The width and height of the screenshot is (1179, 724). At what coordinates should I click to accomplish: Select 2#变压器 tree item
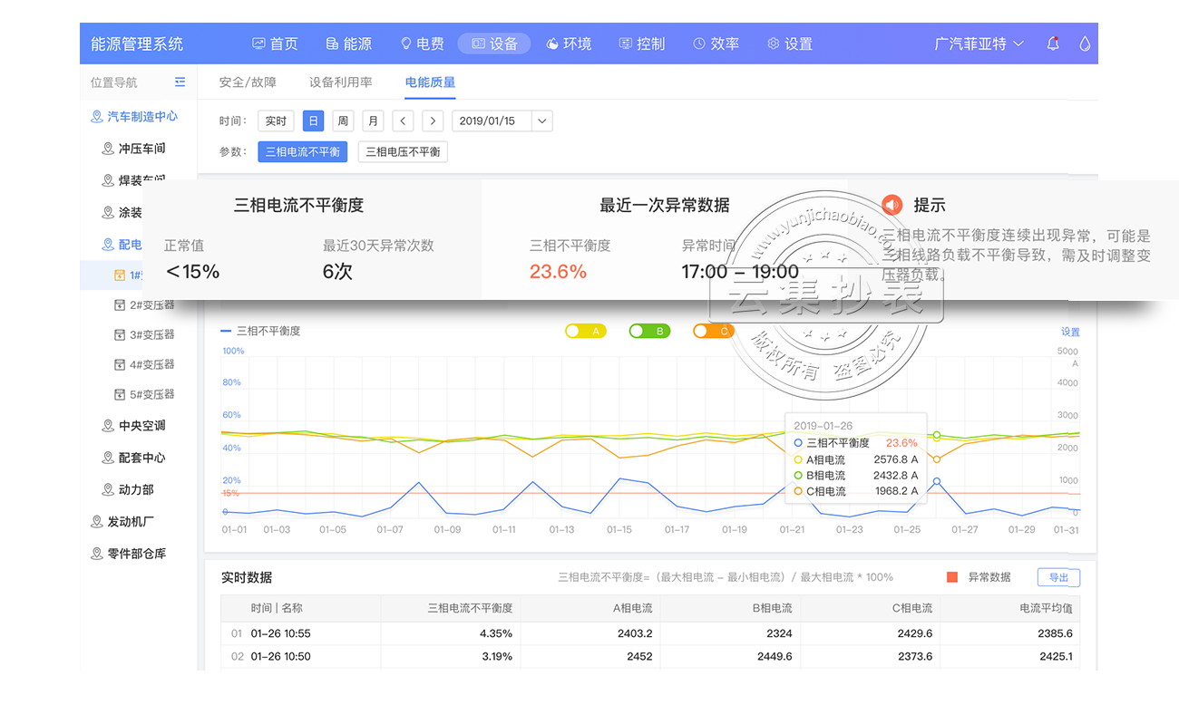pos(152,304)
